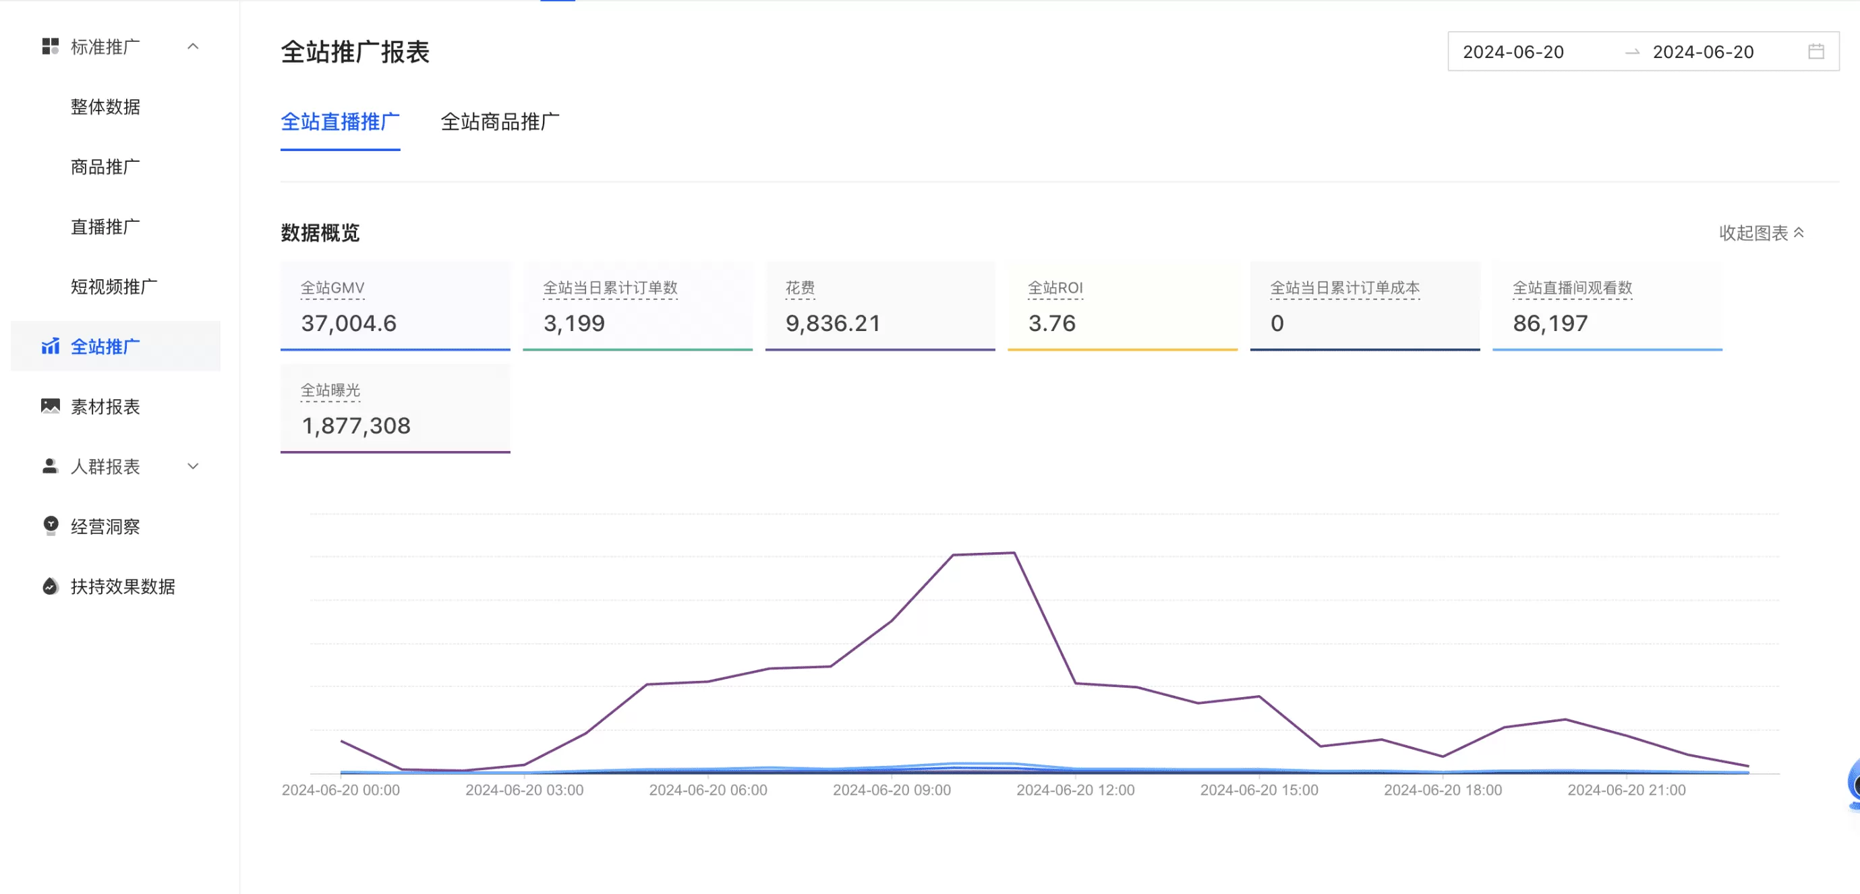
Task: Toggle the 全站GMV metric card on chart
Action: pyautogui.click(x=395, y=306)
